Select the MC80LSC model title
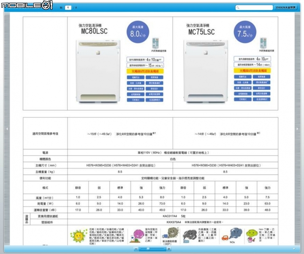Screen dimensions: 304x254 pos(94,31)
